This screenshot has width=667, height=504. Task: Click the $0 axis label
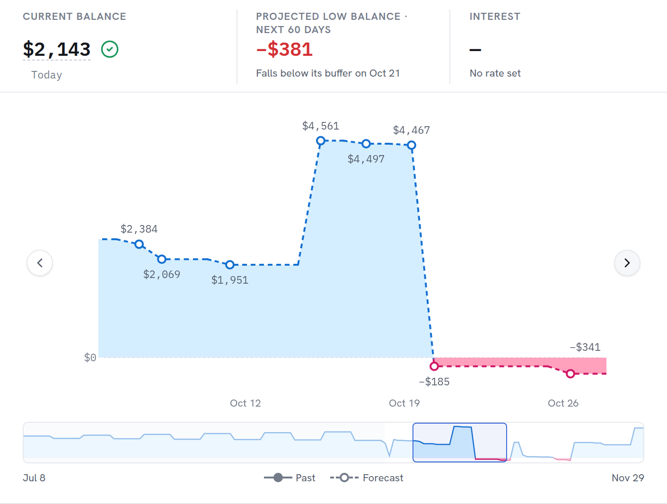coord(90,358)
